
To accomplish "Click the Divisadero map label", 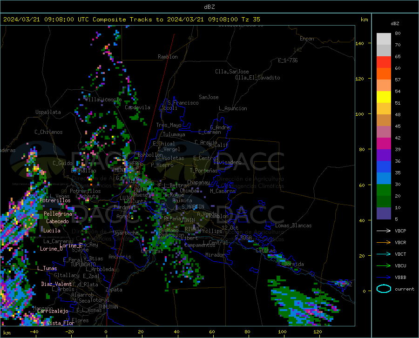I will 227,162.
